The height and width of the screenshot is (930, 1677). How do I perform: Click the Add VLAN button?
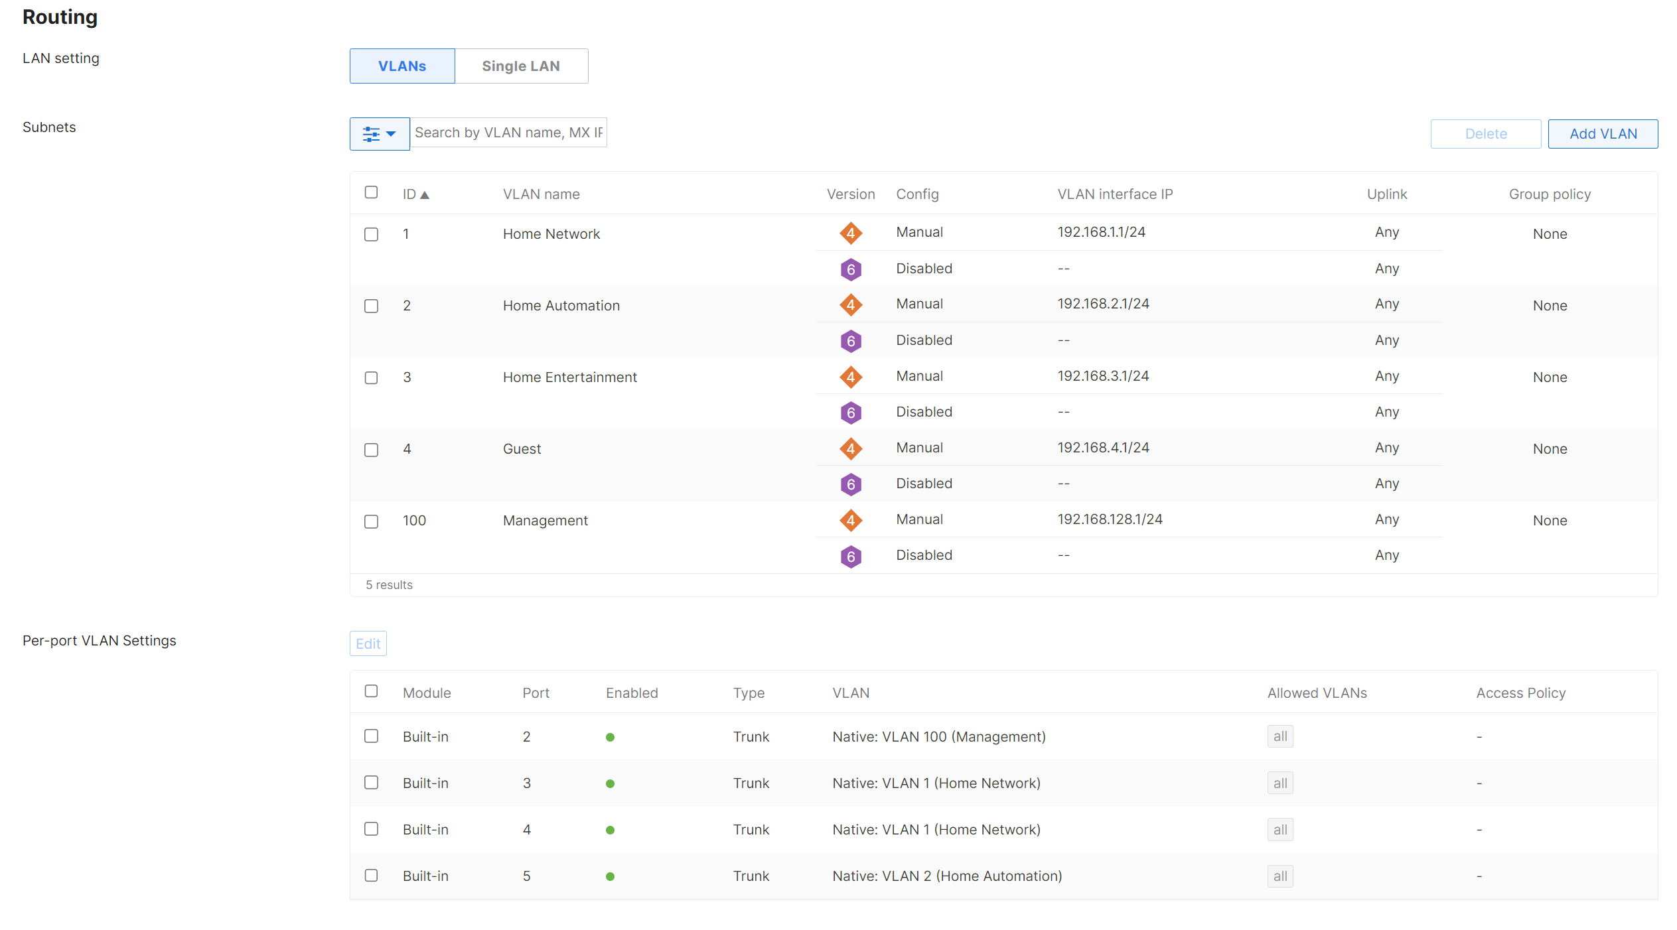pos(1603,133)
